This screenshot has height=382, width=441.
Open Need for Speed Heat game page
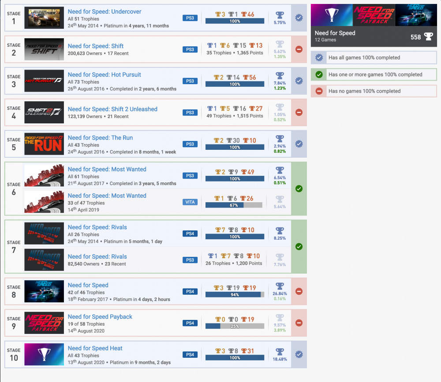click(95, 349)
